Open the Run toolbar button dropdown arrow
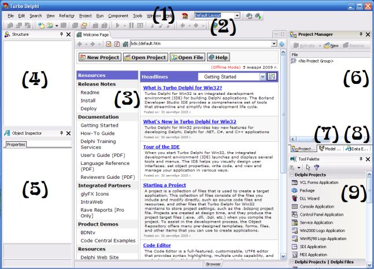Image resolution: width=374 pixels, height=269 pixels. coord(124,25)
